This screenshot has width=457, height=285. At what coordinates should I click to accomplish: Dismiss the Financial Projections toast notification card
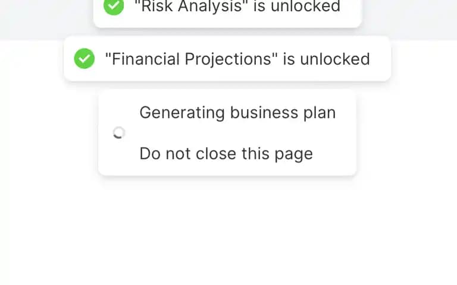(x=227, y=59)
